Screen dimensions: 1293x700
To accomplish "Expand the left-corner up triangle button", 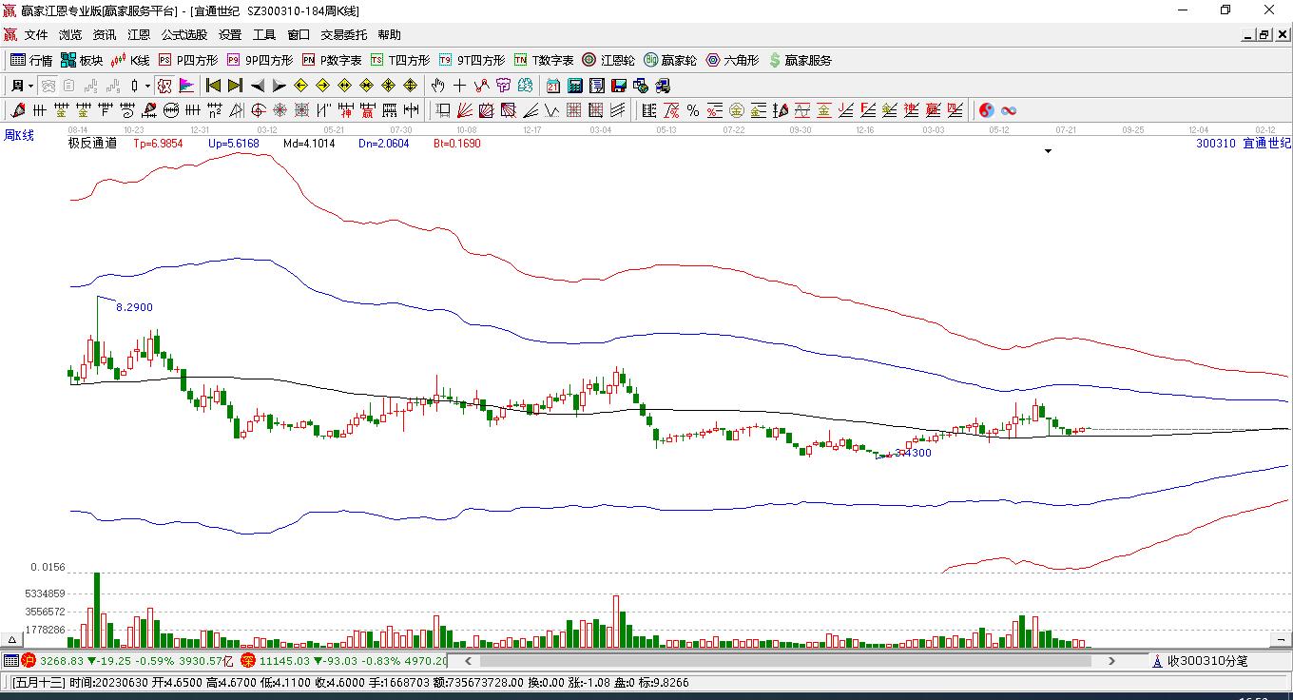I will 13,639.
